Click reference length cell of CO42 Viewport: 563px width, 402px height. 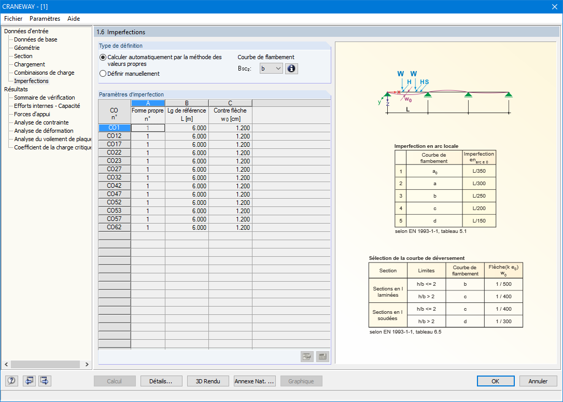coord(187,186)
